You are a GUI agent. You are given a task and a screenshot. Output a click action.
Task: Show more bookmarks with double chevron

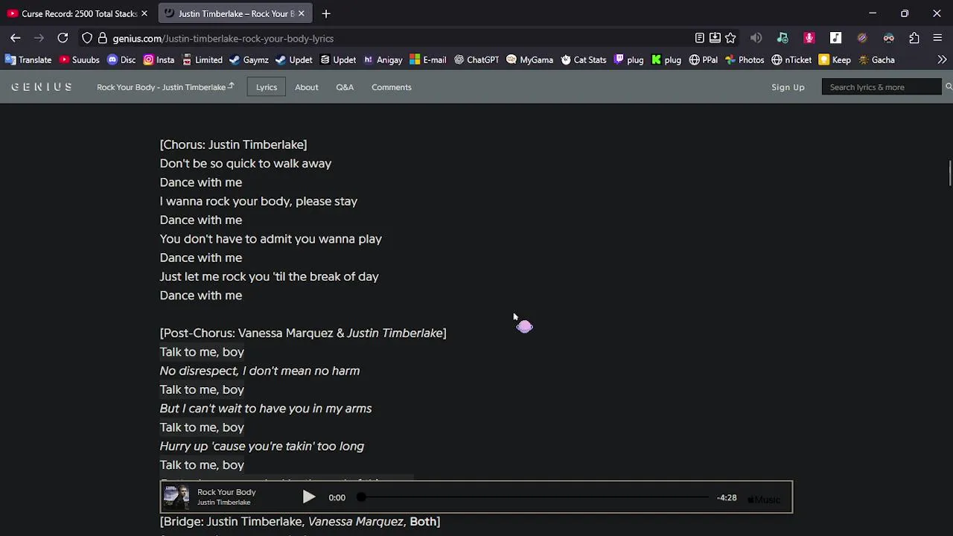click(942, 60)
